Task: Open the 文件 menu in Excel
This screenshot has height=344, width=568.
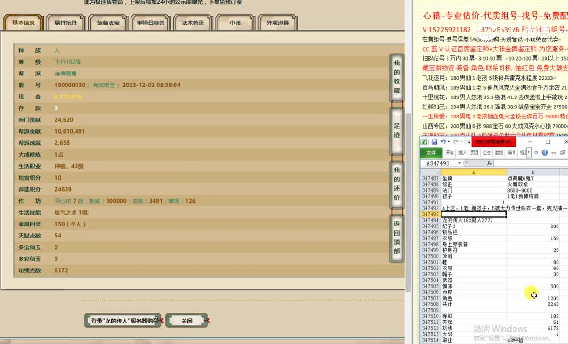Action: tap(432, 153)
